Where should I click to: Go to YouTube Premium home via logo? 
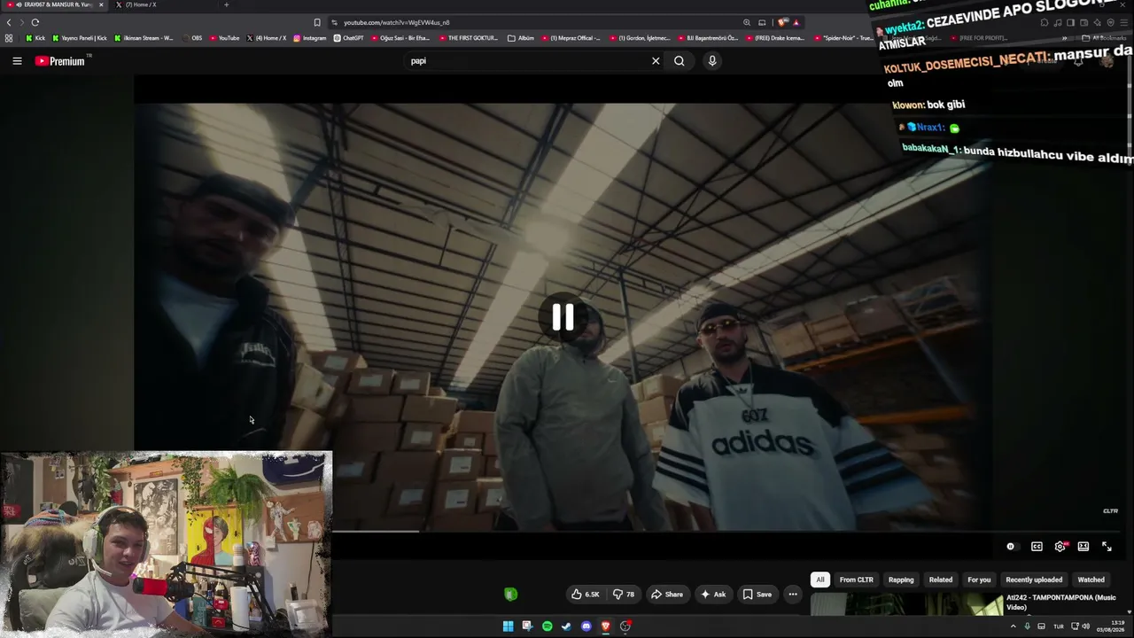click(60, 61)
